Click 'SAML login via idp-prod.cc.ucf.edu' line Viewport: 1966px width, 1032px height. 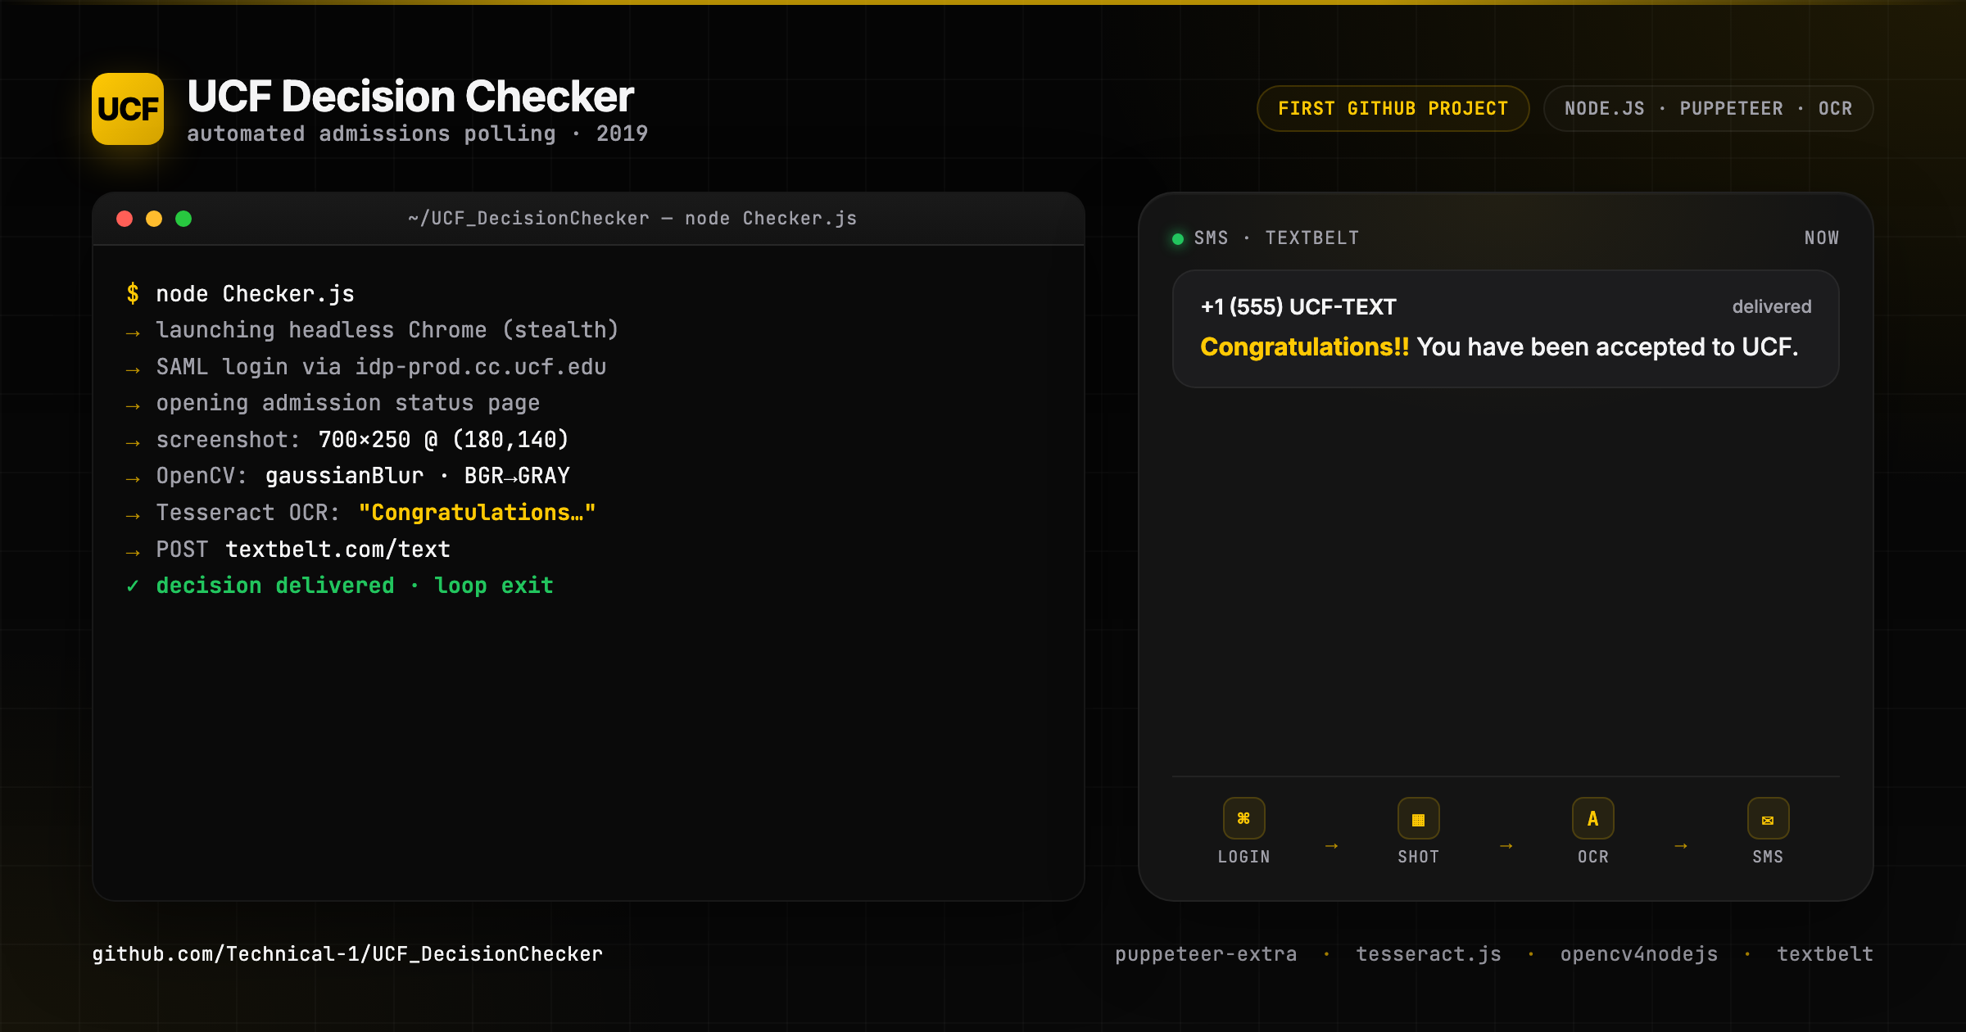[366, 367]
